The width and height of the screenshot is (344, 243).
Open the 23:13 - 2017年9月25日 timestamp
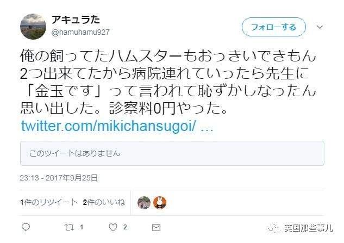click(59, 178)
